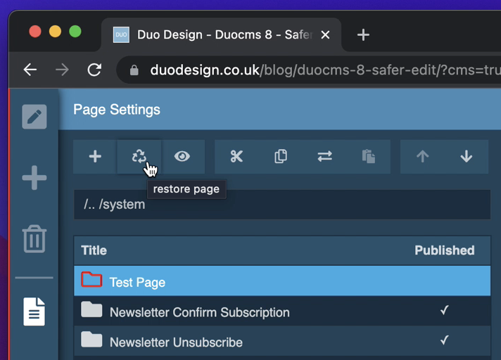Click the paste clipboard icon
This screenshot has height=360, width=501.
(x=368, y=157)
